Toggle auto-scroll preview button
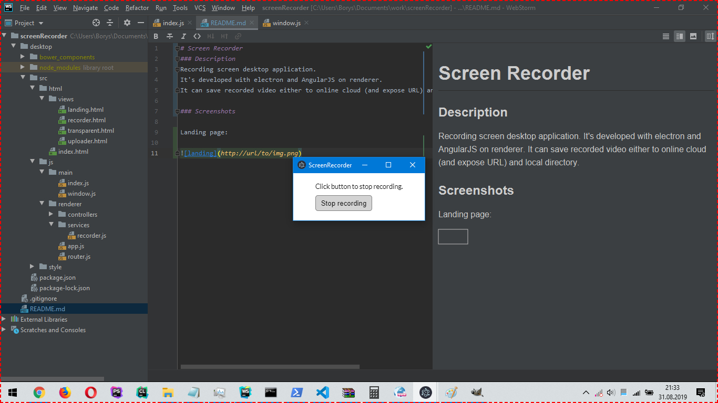The width and height of the screenshot is (718, 403). [x=710, y=36]
